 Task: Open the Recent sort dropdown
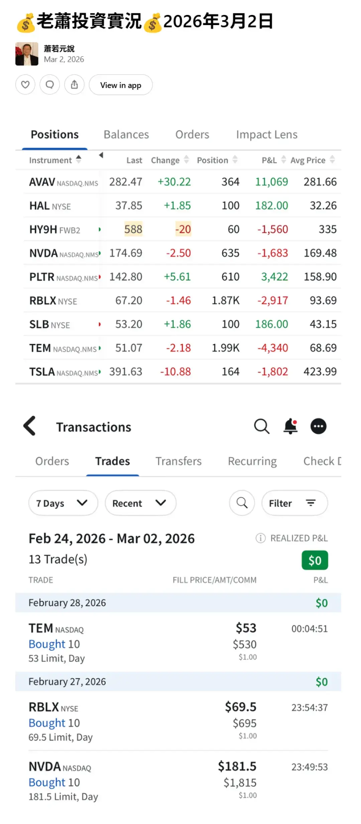[140, 503]
